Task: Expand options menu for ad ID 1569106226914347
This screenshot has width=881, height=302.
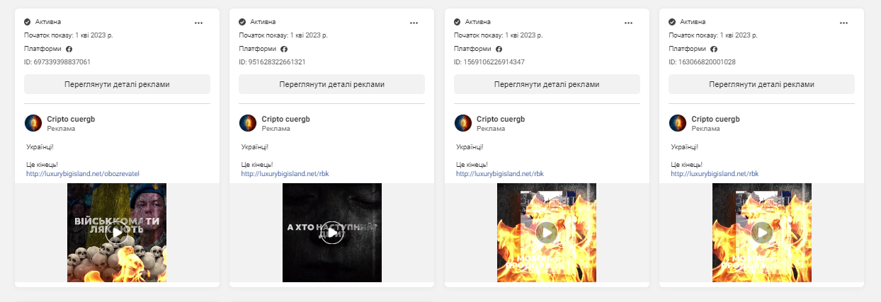Action: [x=628, y=23]
